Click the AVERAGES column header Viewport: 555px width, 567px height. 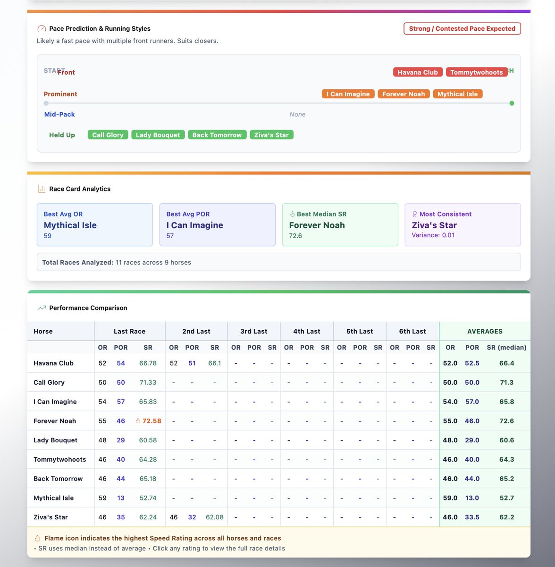point(485,331)
